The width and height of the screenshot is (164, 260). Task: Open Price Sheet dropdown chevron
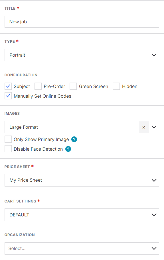tap(154, 180)
